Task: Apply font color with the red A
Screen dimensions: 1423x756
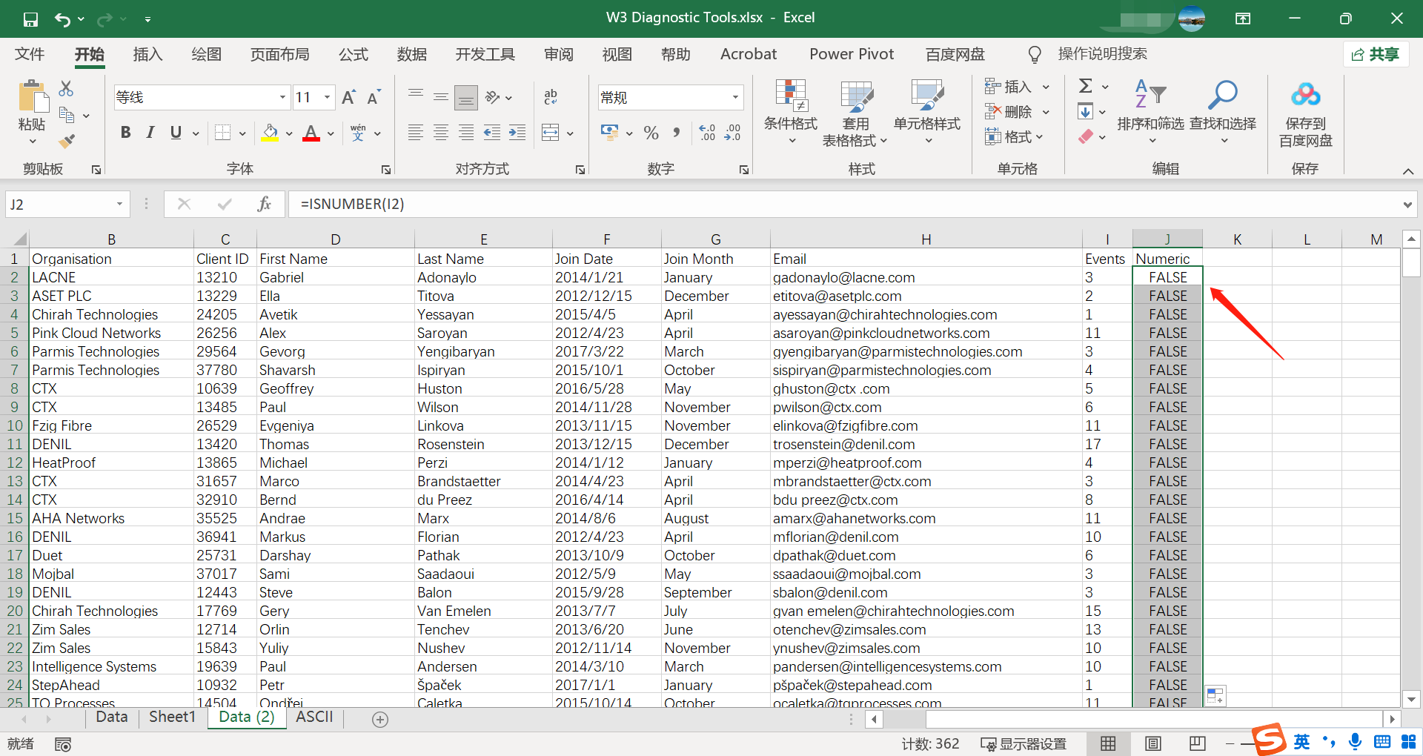Action: [311, 133]
